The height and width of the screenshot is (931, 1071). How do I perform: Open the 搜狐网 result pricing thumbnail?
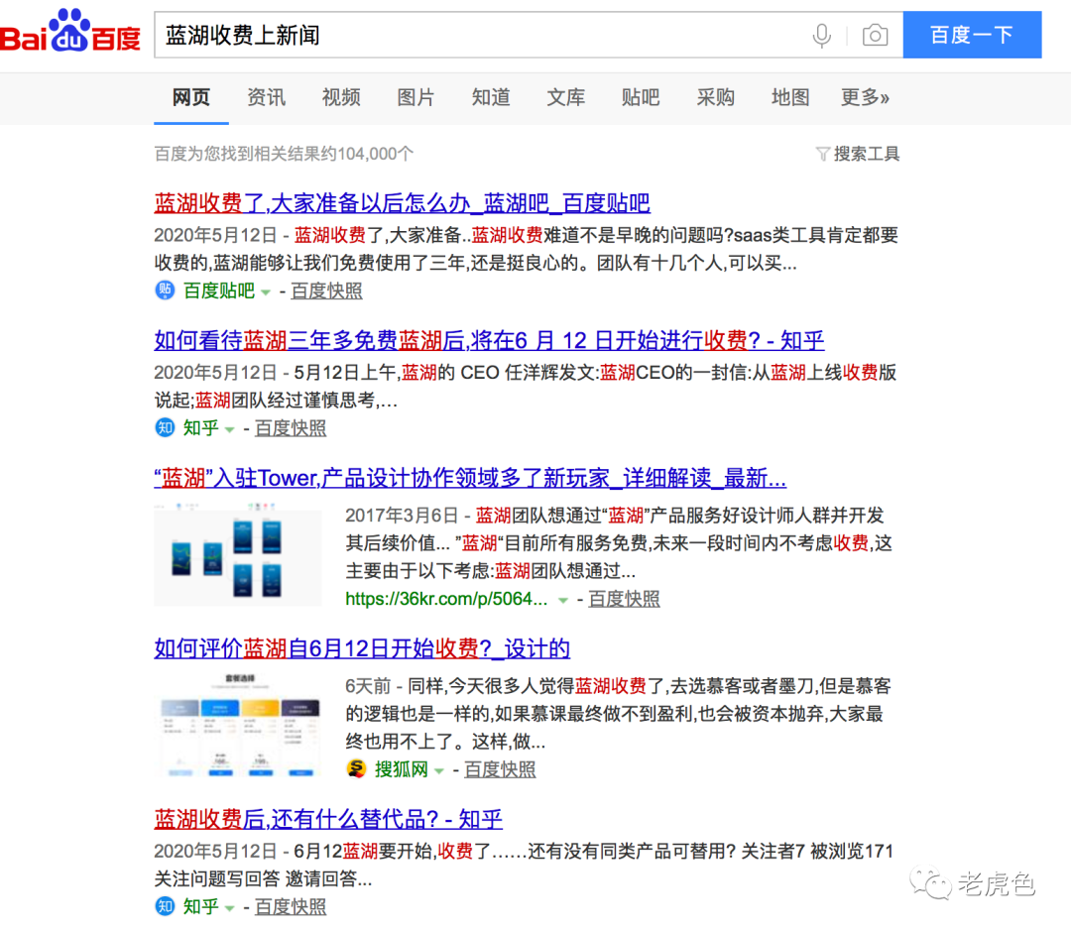[x=238, y=725]
